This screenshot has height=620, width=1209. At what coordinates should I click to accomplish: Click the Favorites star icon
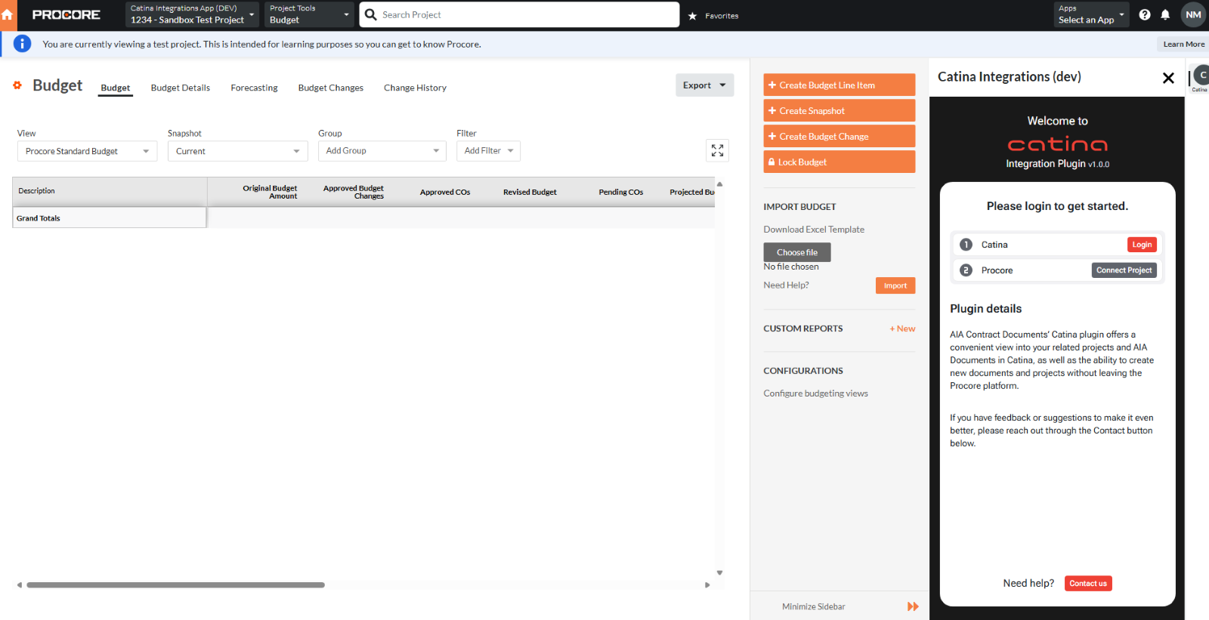click(692, 16)
